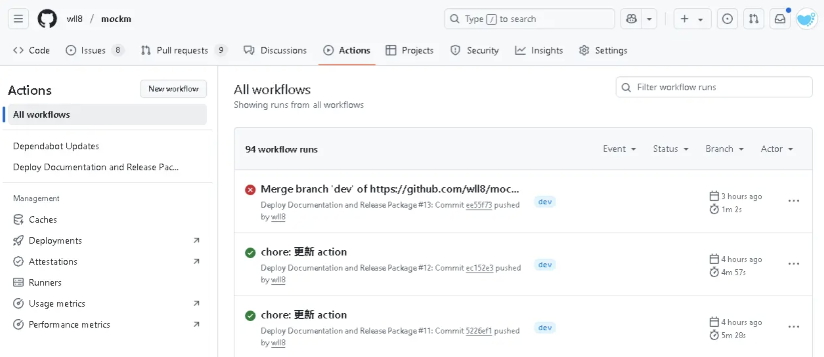Open pull requests icon in header
Image resolution: width=824 pixels, height=357 pixels.
pyautogui.click(x=754, y=19)
